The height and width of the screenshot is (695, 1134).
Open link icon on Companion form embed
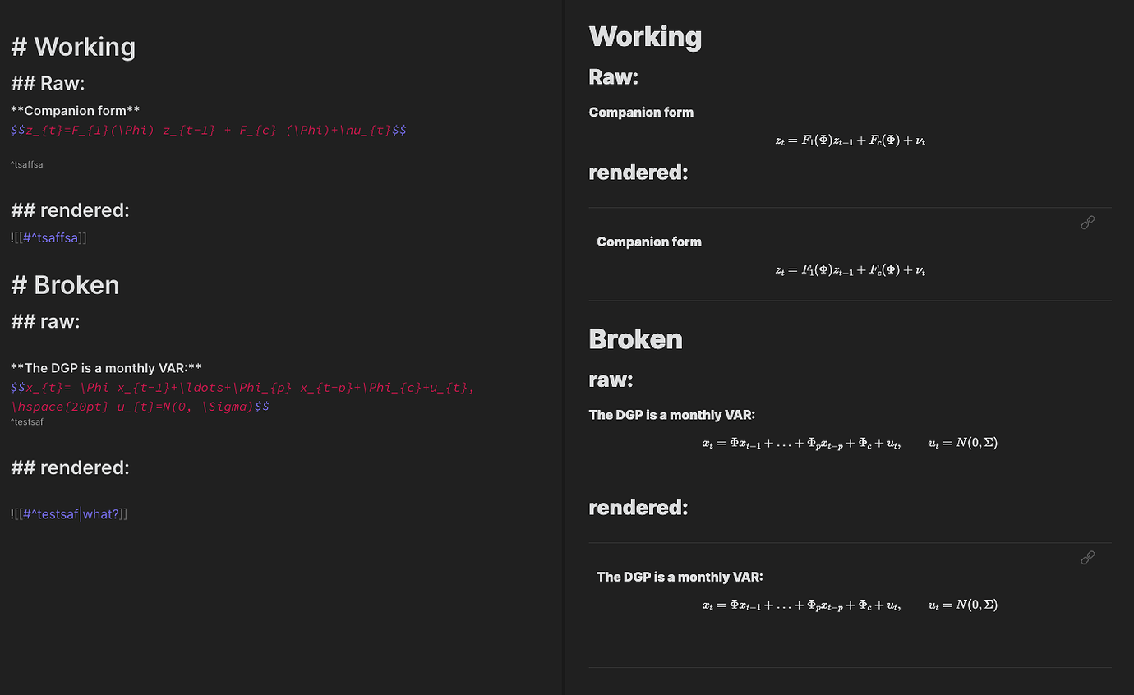(1087, 222)
